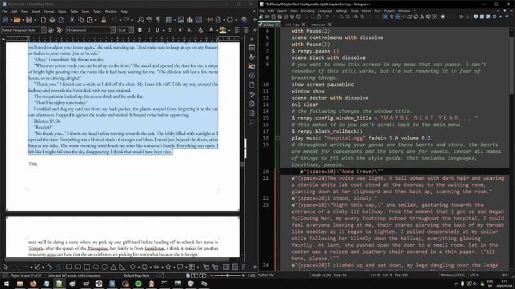
Task: Expand the Stars and Banners shapes dropdown
Action: pos(174,267)
